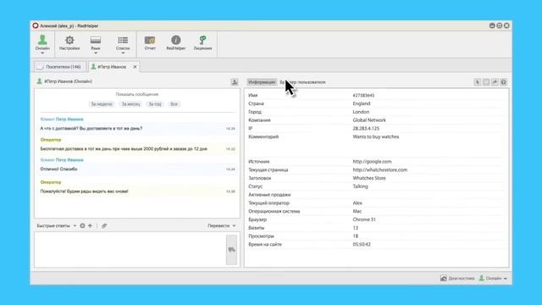Click the operator reply about Бесплатная доставка
This screenshot has width=542, height=305.
(x=124, y=149)
